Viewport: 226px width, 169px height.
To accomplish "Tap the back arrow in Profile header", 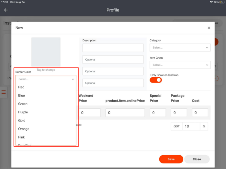I will coord(6,10).
